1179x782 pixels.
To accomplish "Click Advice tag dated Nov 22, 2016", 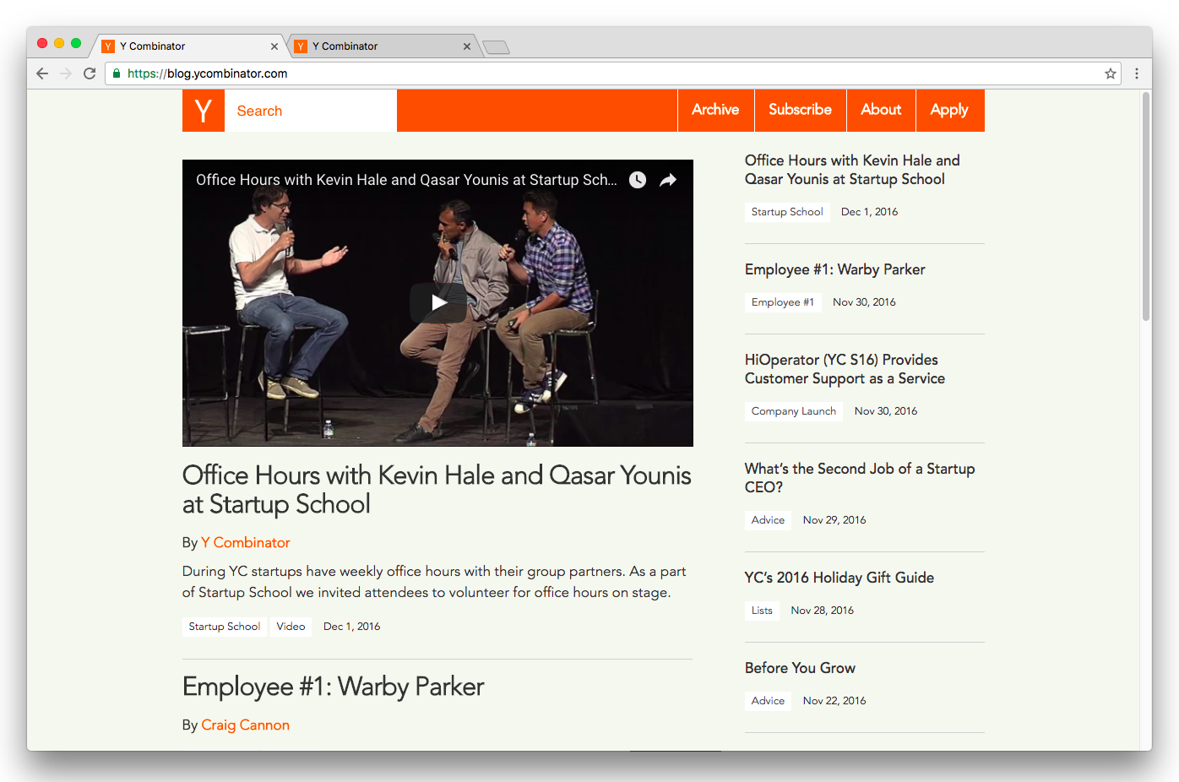I will 769,701.
